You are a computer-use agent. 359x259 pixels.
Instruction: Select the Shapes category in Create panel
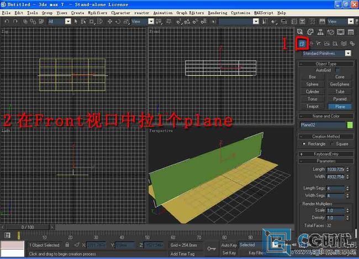click(x=311, y=43)
